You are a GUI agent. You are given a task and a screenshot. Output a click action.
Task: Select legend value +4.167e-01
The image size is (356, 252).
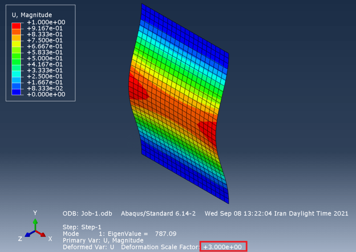tap(45, 64)
